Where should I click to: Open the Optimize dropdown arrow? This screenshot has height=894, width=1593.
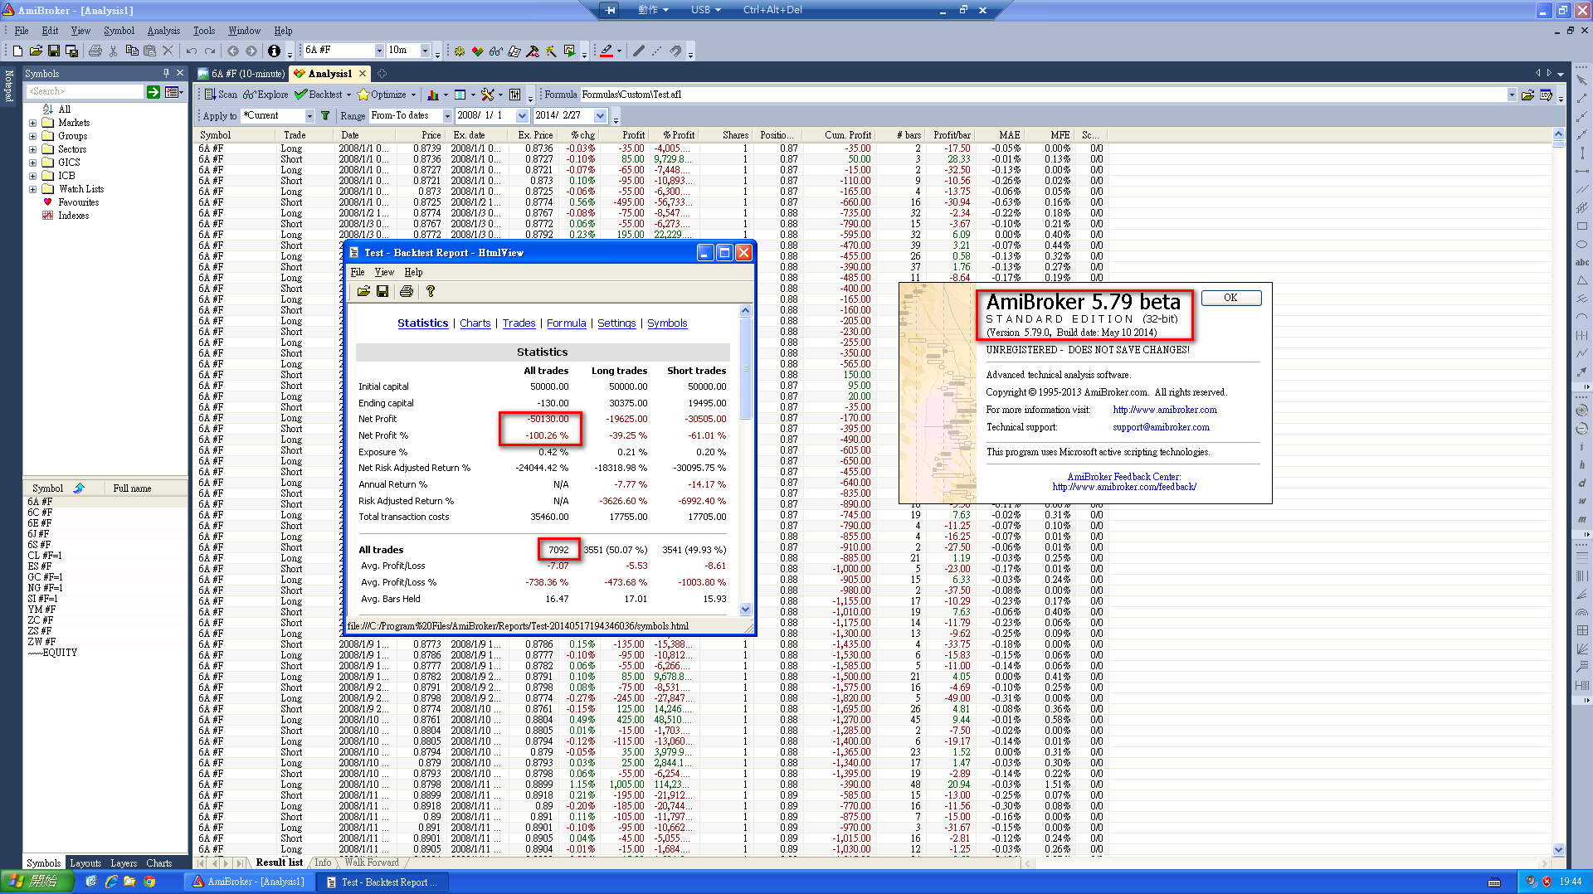click(x=413, y=95)
